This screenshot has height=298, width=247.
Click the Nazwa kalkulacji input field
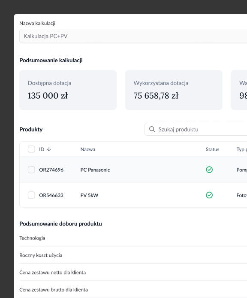point(133,36)
